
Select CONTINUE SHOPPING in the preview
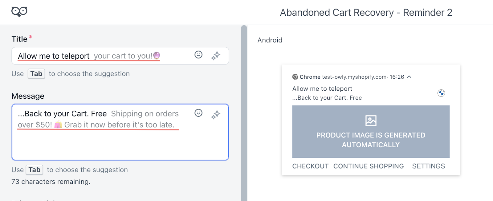pyautogui.click(x=368, y=166)
